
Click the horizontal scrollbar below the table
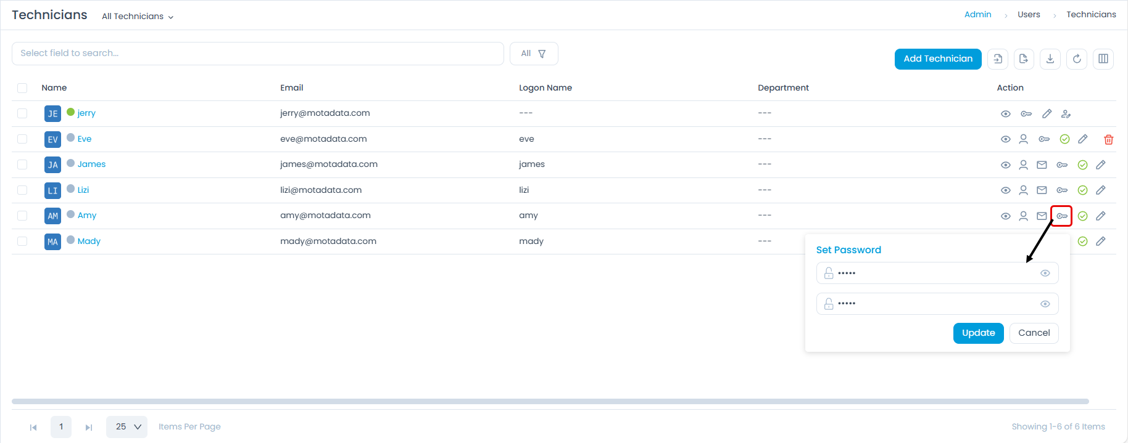(x=549, y=402)
